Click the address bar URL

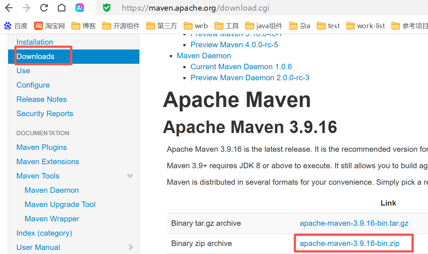[x=195, y=8]
